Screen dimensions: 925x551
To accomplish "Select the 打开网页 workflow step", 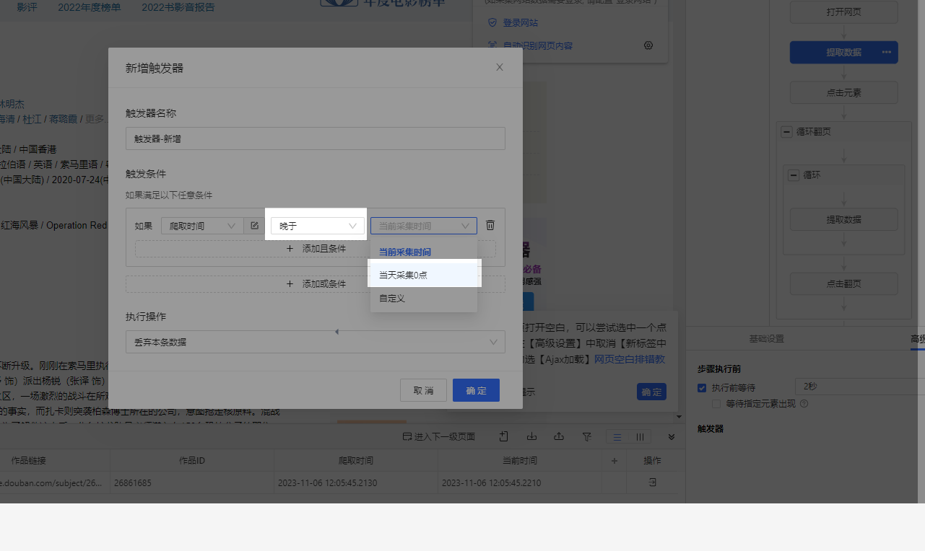I will point(843,12).
